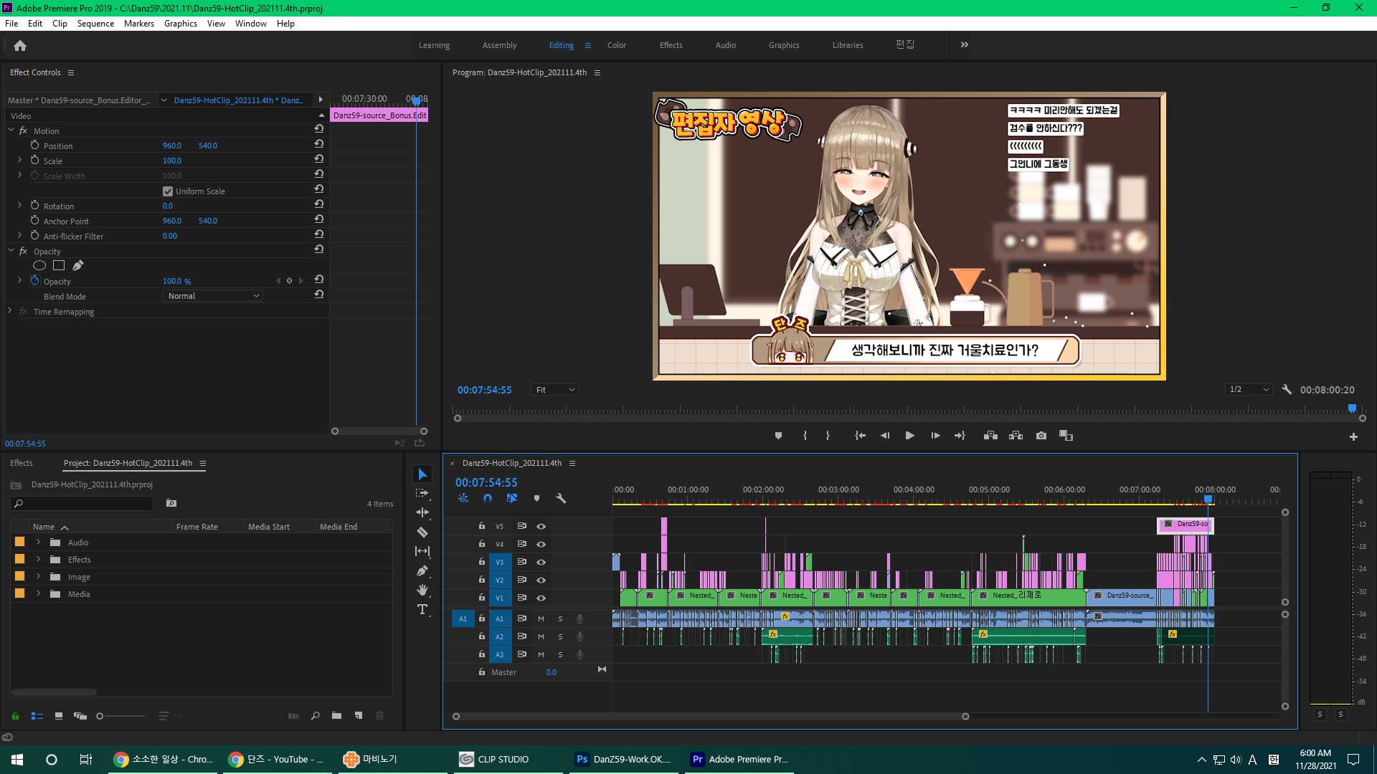Click free draw bezier pen mask

(x=78, y=266)
